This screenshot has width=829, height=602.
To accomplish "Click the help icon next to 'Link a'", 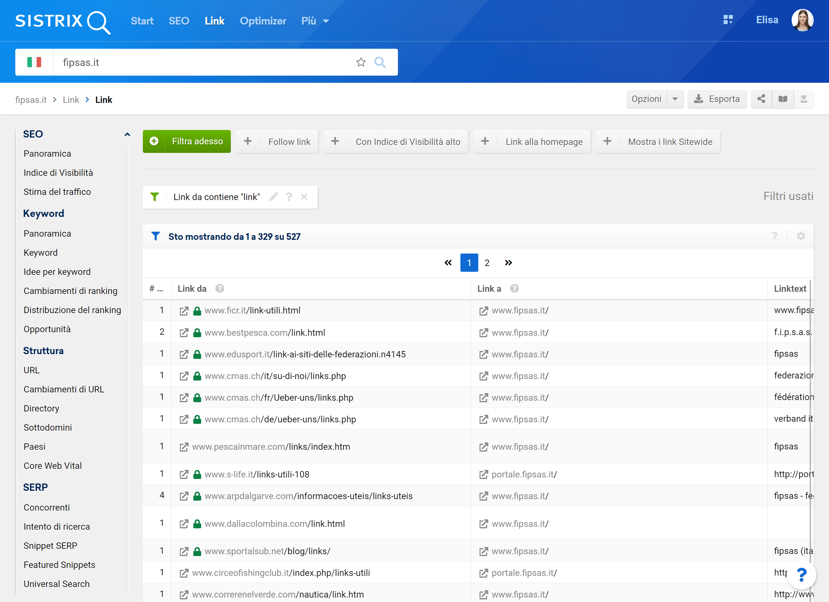I will 514,288.
